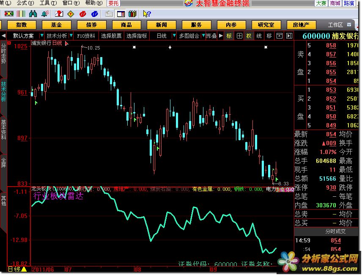This screenshot has width=362, height=275.
Task: Click the 研究室 yellow button
Action: [266, 25]
